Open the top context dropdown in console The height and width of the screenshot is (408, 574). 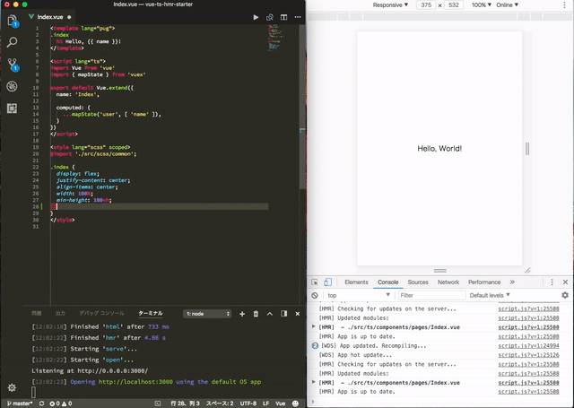click(x=359, y=295)
